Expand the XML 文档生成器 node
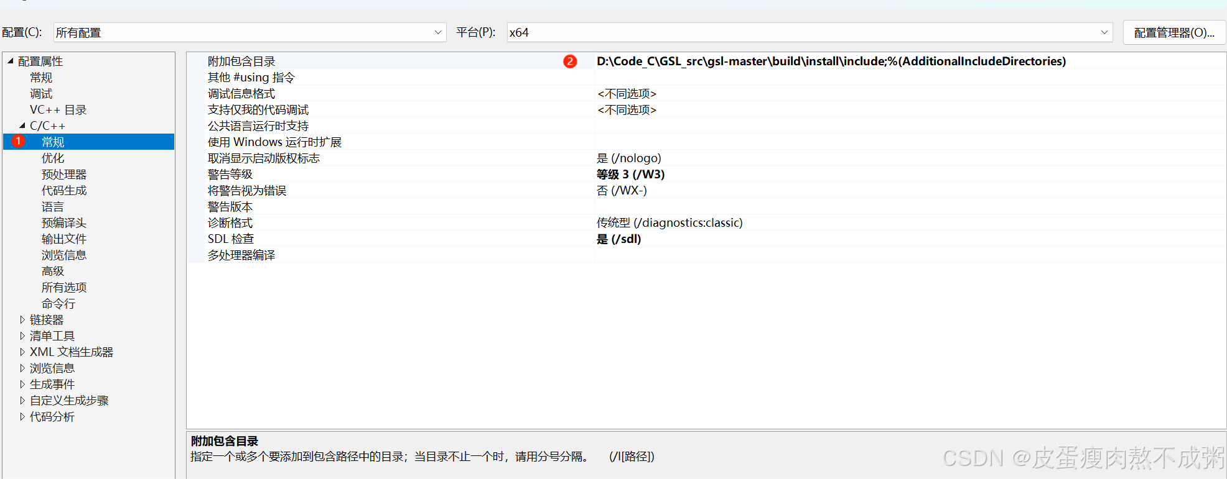The image size is (1227, 479). [x=22, y=352]
